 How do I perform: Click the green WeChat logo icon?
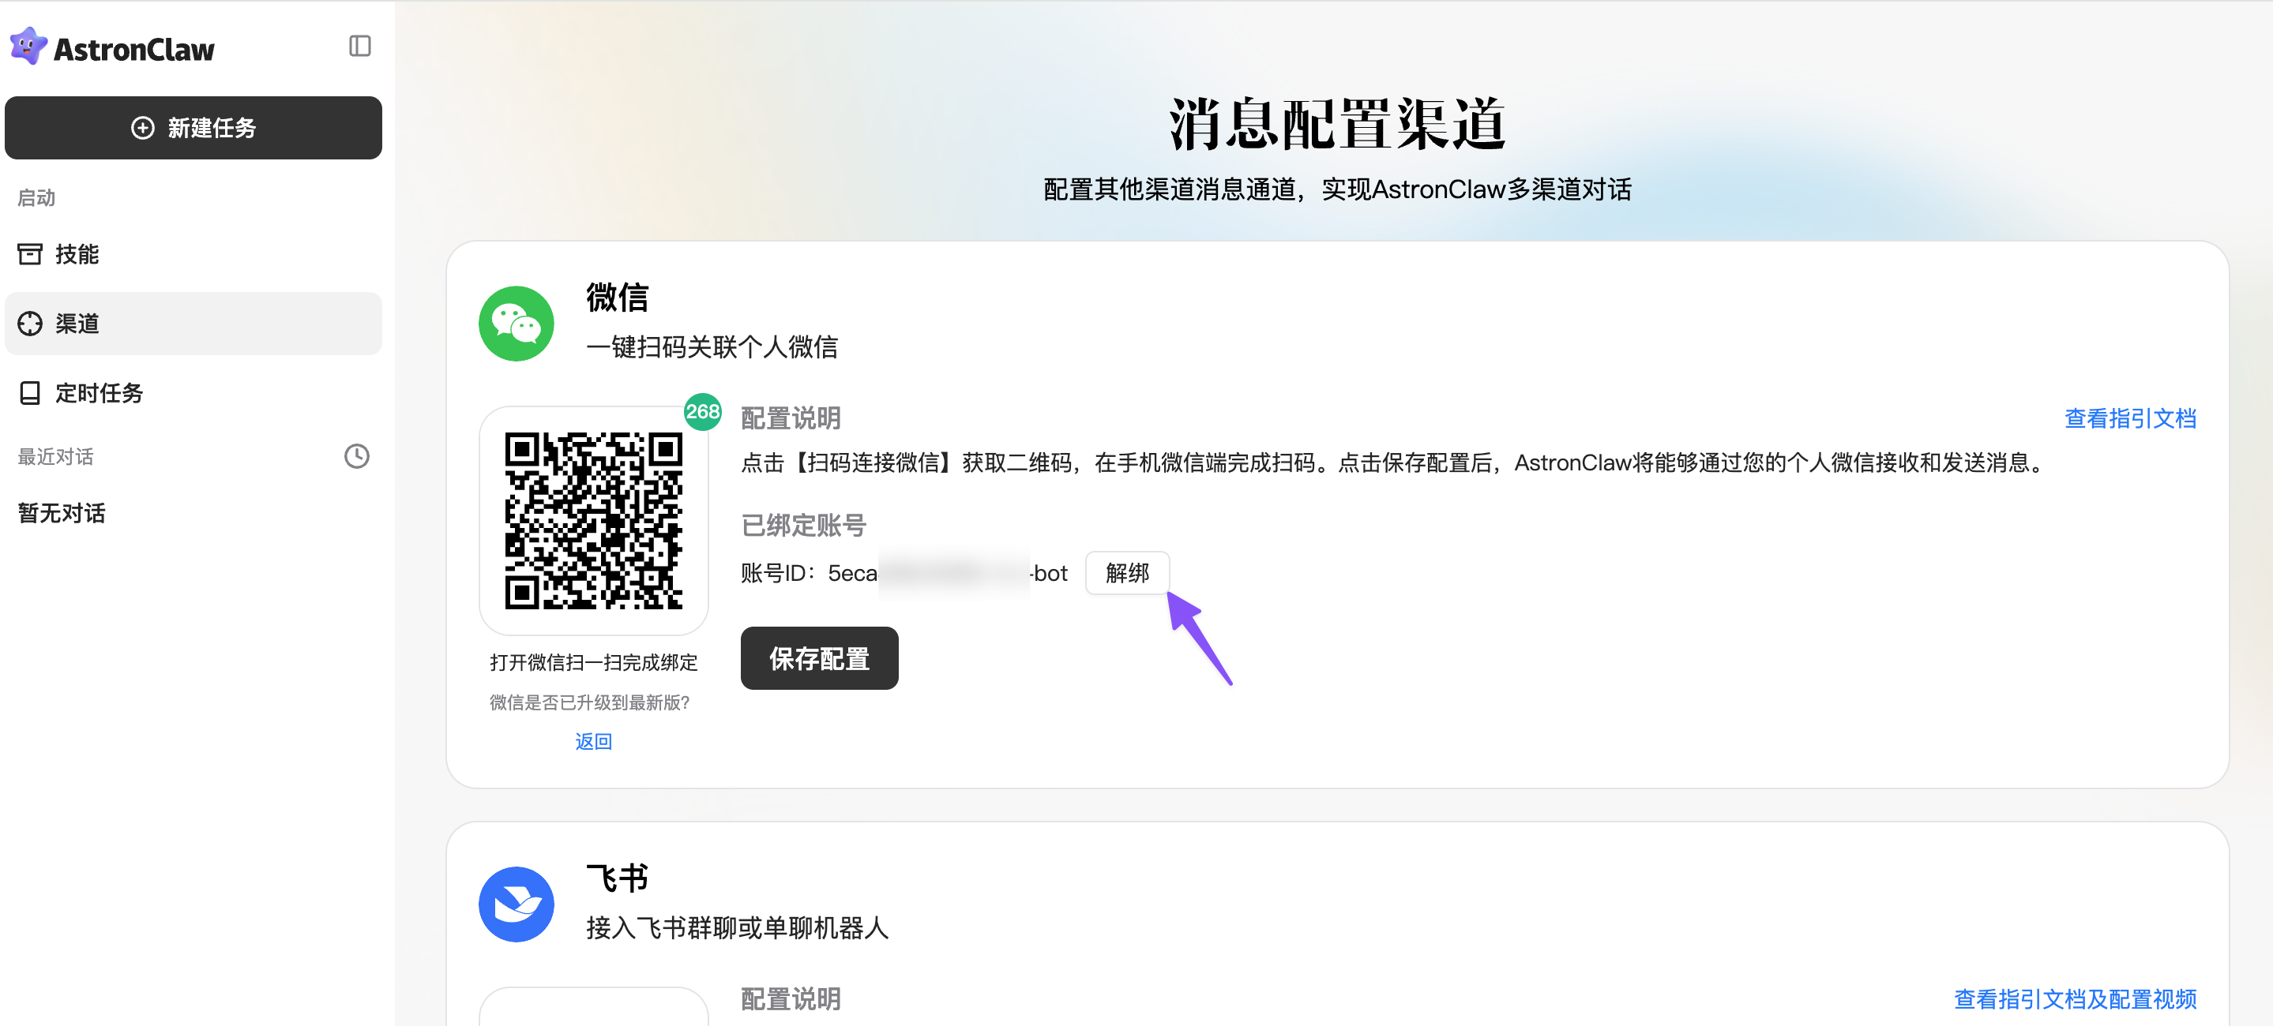click(x=517, y=324)
